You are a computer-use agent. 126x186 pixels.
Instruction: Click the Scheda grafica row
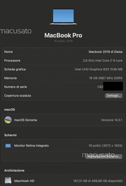(x=63, y=69)
